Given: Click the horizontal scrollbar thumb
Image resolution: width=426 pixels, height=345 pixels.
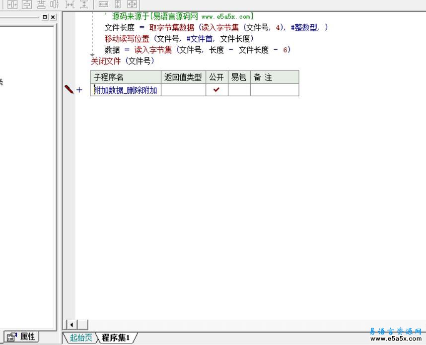Looking at the screenshot, I should point(83,325).
